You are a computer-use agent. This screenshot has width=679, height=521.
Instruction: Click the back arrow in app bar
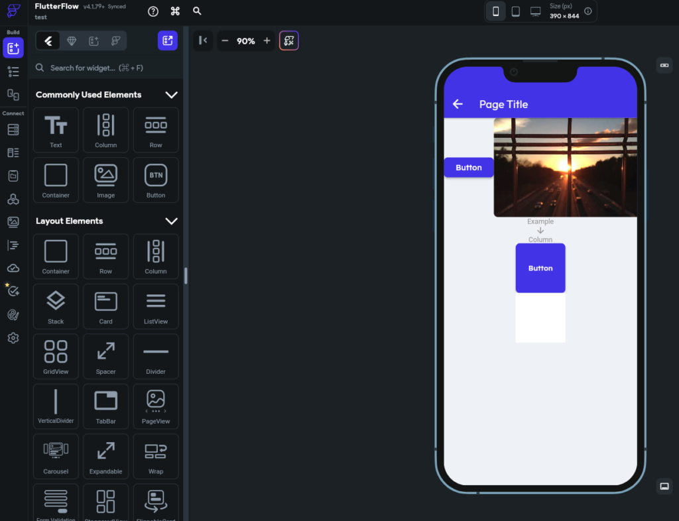click(458, 104)
